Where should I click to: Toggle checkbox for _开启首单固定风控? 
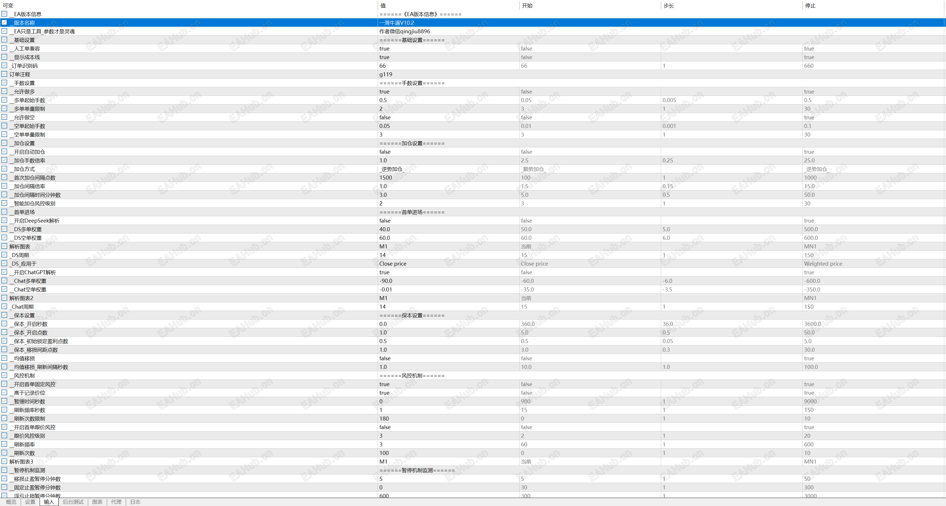(x=4, y=384)
